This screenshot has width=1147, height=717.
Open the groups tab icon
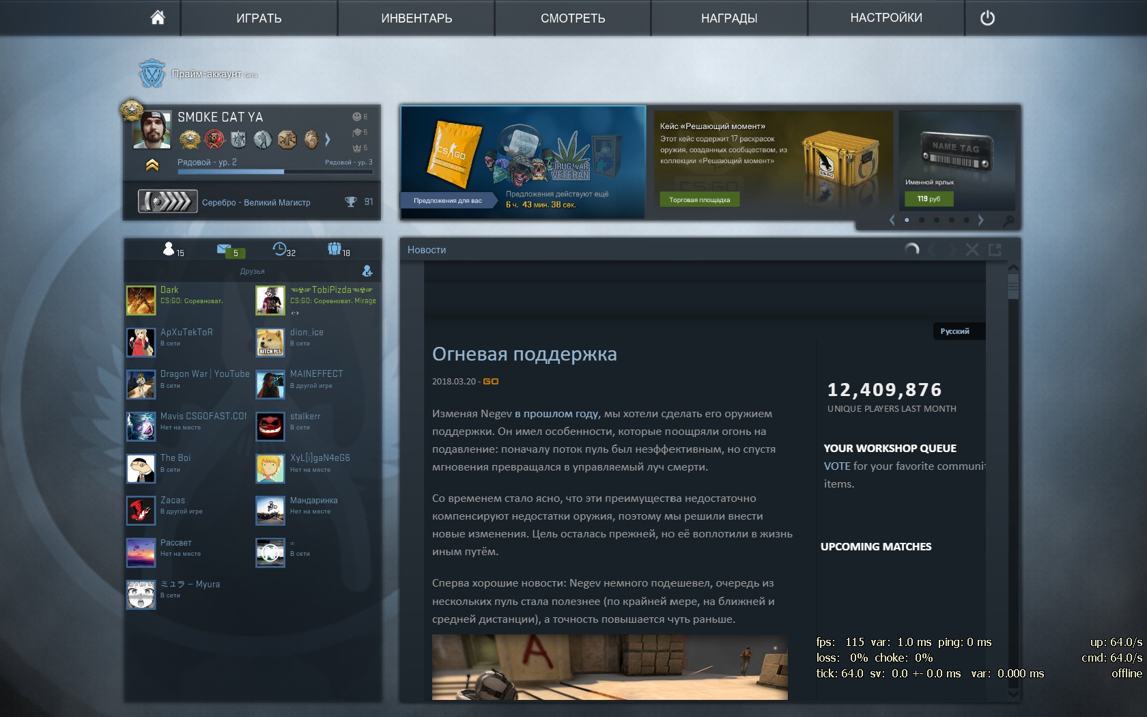tap(334, 249)
